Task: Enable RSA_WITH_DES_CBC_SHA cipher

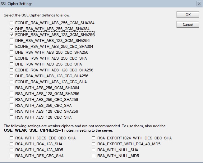Action: click(12, 156)
